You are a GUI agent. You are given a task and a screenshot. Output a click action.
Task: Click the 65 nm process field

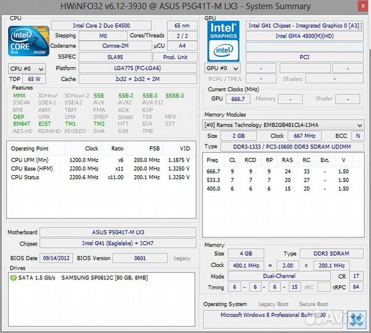182,25
